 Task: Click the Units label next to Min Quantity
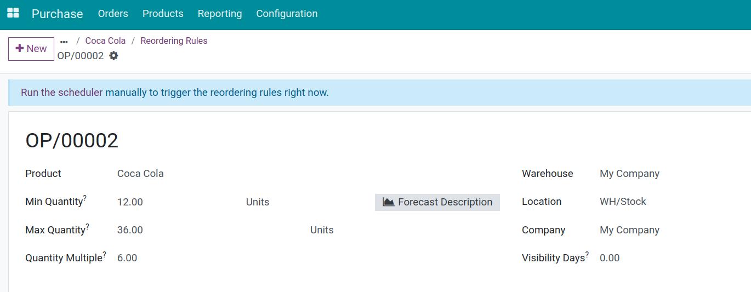pos(258,202)
